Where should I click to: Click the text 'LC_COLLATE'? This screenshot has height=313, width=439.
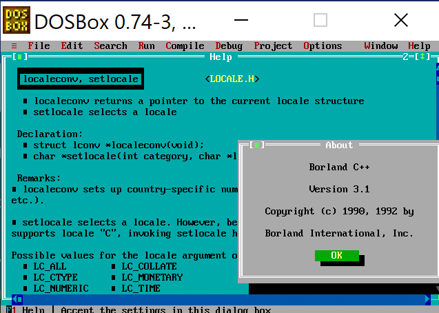coord(150,266)
